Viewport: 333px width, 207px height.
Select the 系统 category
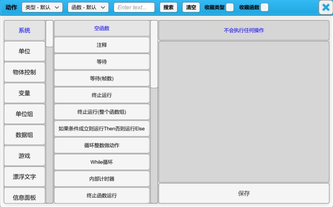tap(24, 31)
